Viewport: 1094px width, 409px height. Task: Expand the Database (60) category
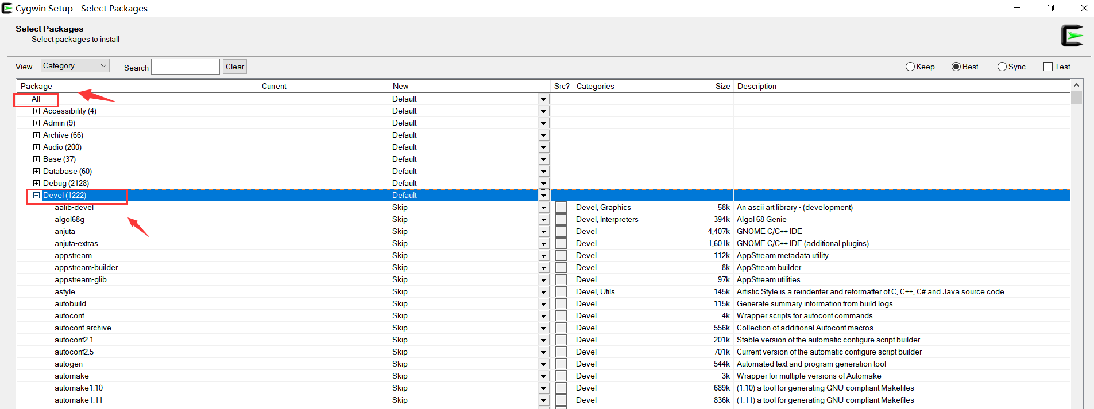36,172
